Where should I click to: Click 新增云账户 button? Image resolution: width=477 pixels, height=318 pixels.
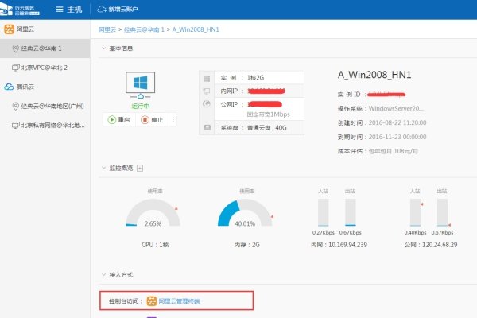point(118,10)
